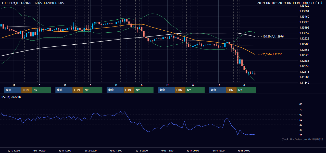Screen dimensions: 326x153
Task: Click price axis value 1.12252
Action: pyautogui.click(x=304, y=66)
